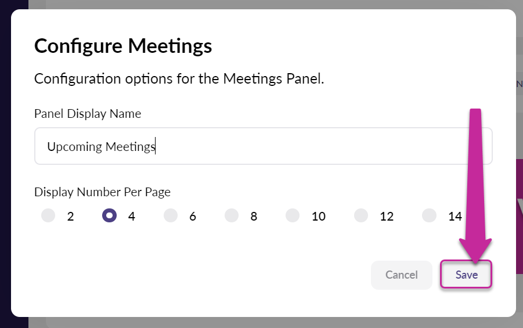The width and height of the screenshot is (523, 328).
Task: Click the number "10" option label text
Action: click(318, 217)
